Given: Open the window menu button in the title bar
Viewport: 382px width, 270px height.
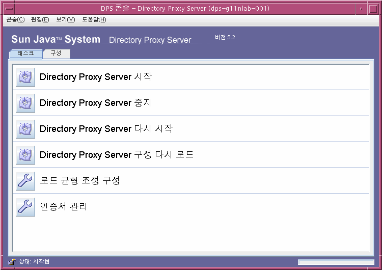Looking at the screenshot, I should (9, 9).
